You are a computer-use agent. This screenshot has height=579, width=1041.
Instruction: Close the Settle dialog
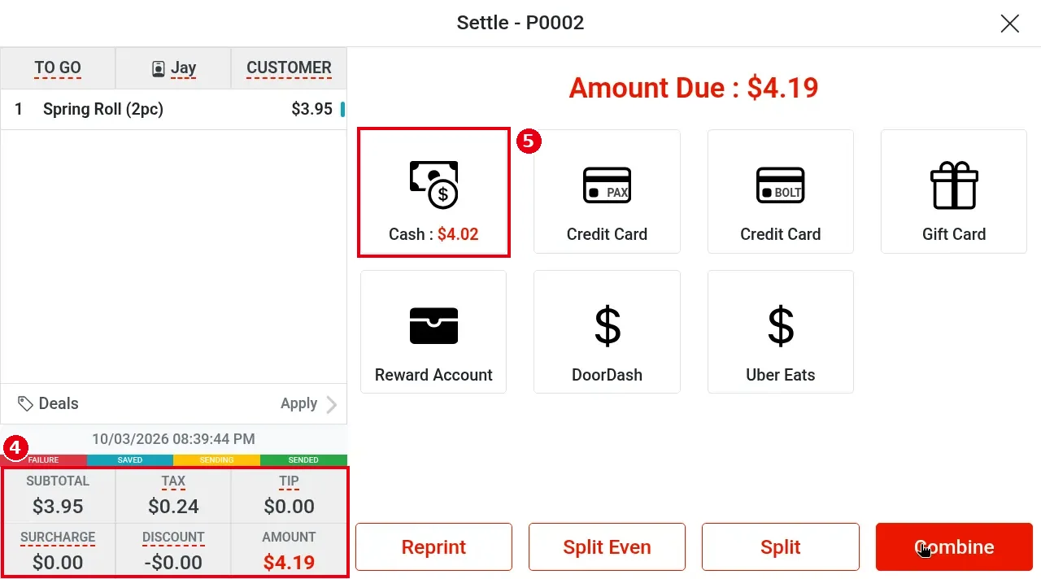(1010, 24)
